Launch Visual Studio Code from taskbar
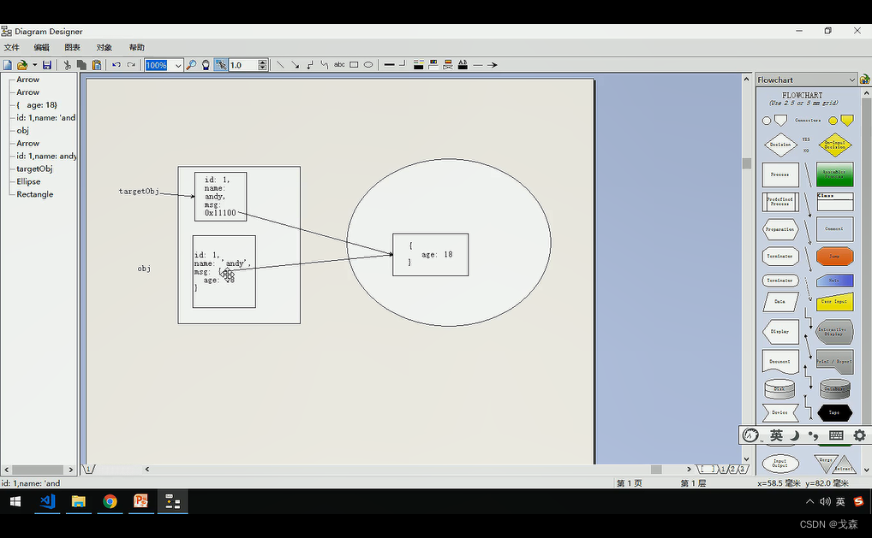This screenshot has width=872, height=538. pos(47,502)
